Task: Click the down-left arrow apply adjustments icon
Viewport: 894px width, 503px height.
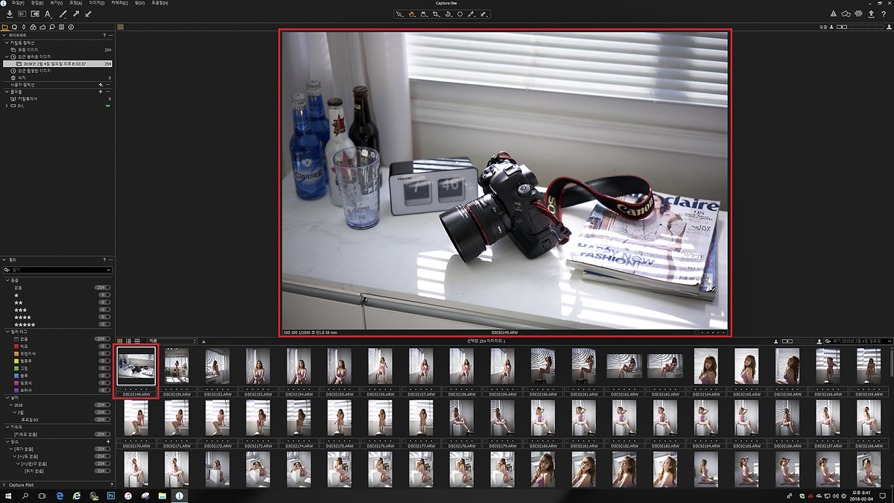Action: point(89,13)
